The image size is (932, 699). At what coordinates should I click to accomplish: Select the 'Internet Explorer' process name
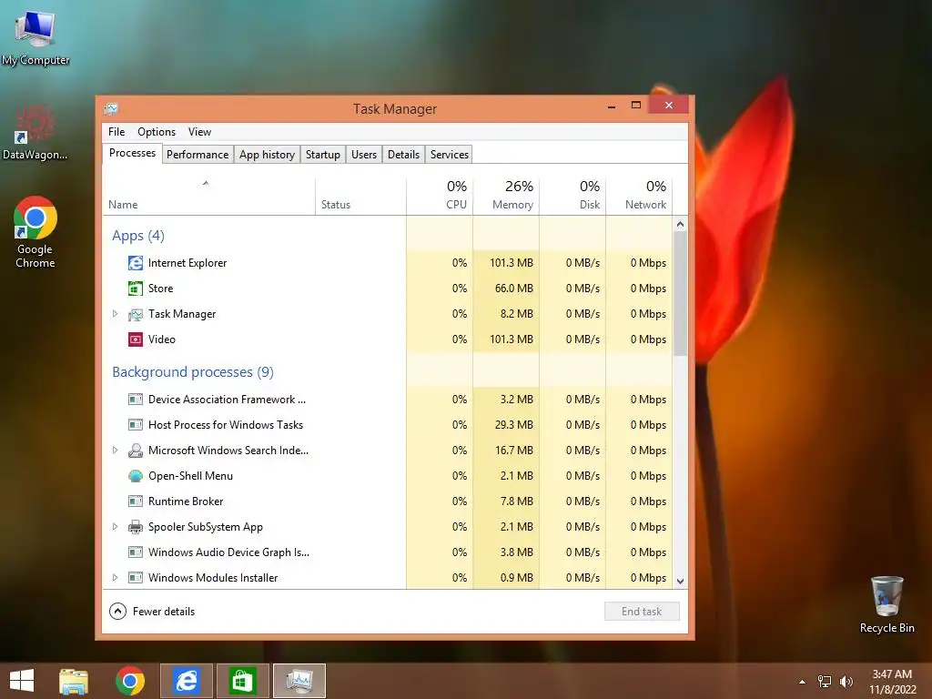click(187, 263)
